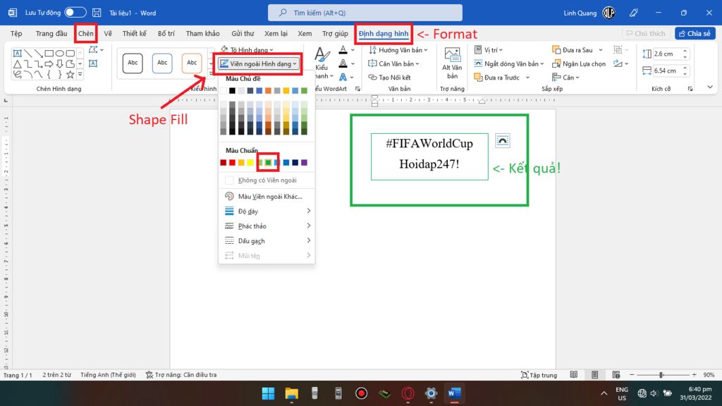Screen dimensions: 722x406
Task: Open the Căn align dropdown
Action: (565, 78)
